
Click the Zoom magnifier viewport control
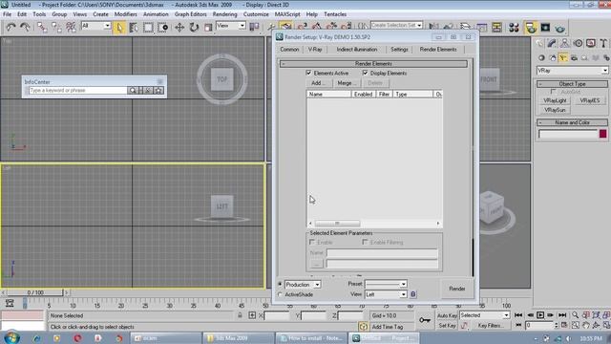coord(575,315)
